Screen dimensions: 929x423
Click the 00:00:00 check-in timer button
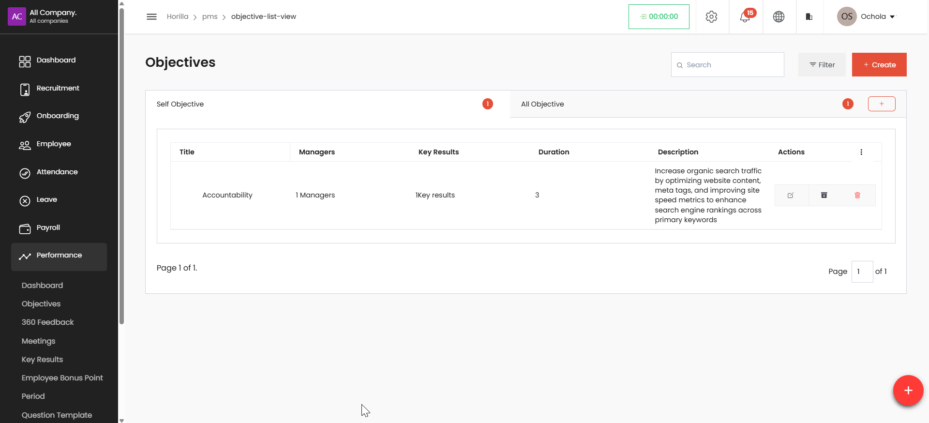pyautogui.click(x=659, y=16)
